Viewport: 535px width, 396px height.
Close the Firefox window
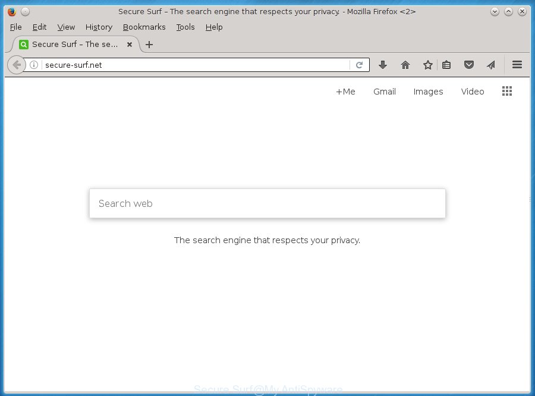(522, 12)
